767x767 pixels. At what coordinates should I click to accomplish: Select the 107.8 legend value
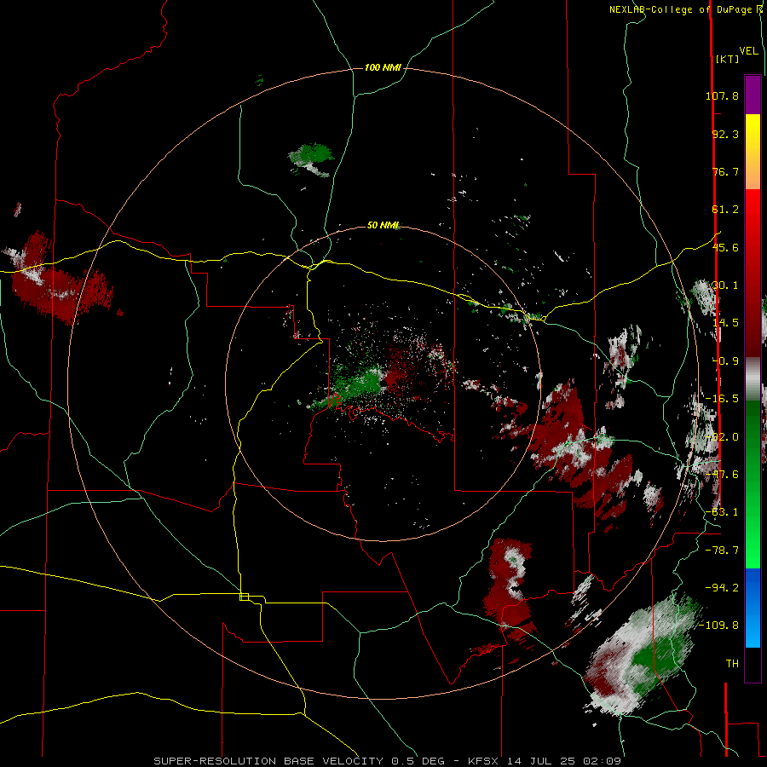pyautogui.click(x=722, y=95)
